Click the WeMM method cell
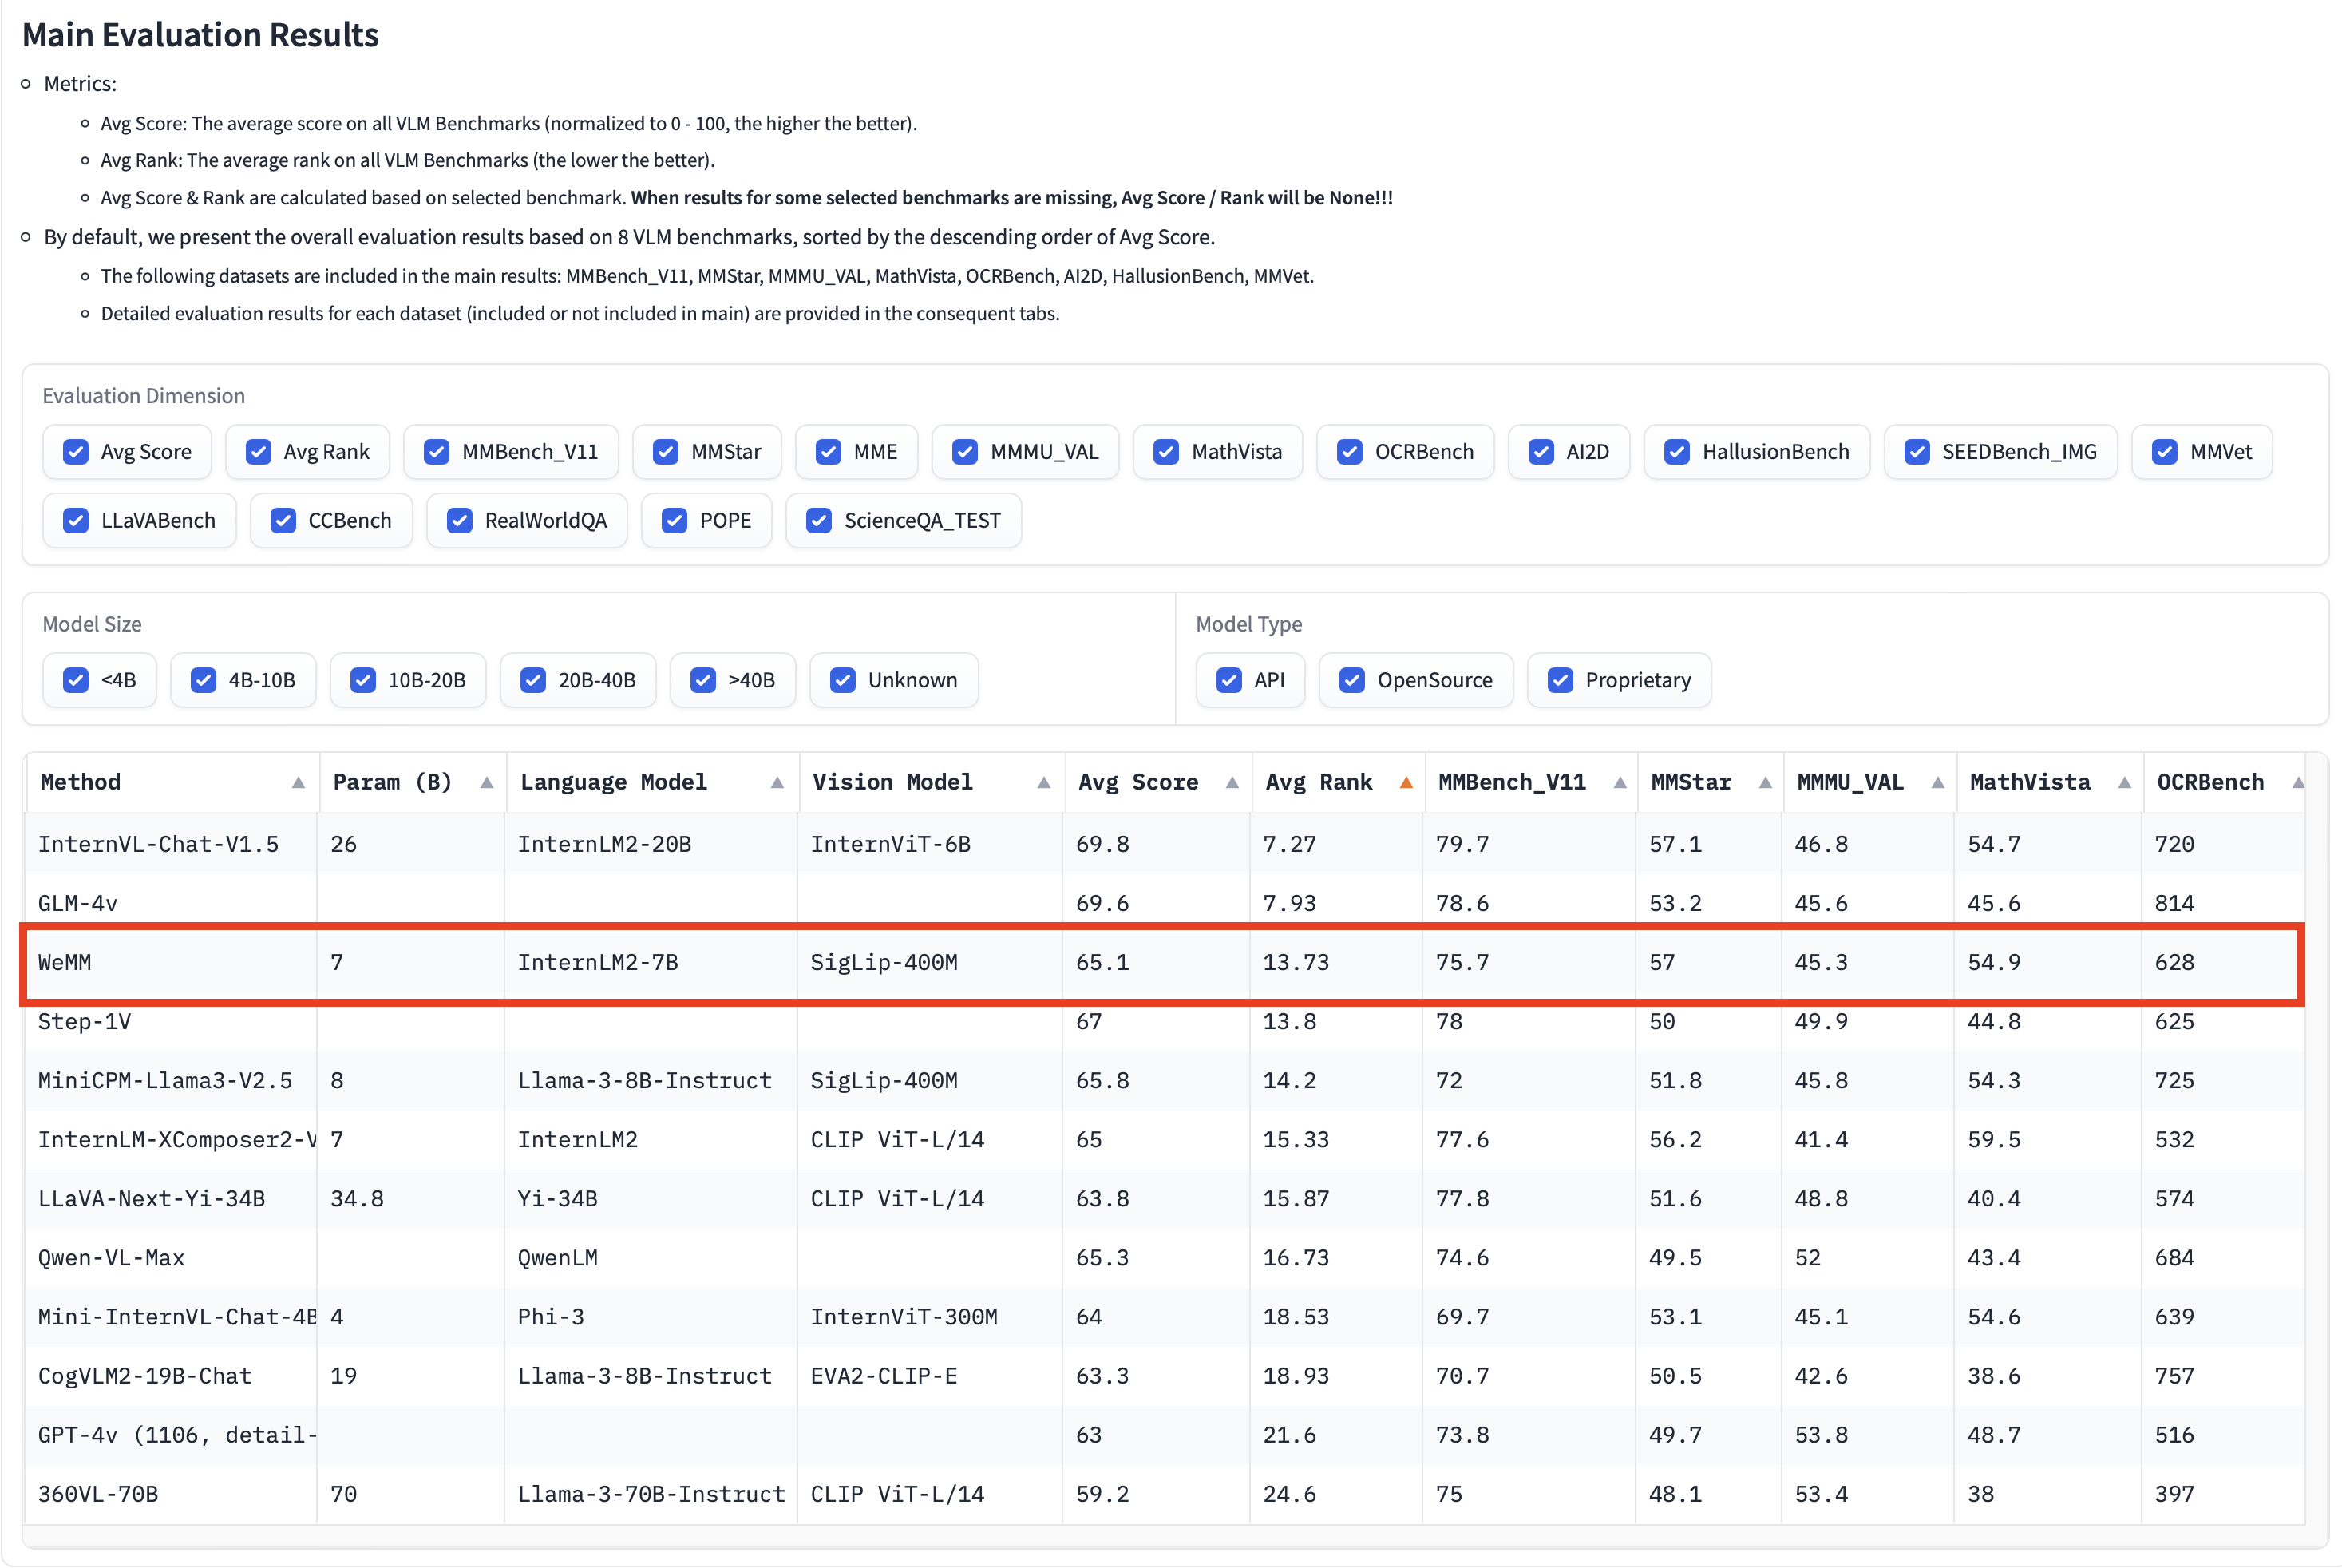The height and width of the screenshot is (1568, 2342). [65, 962]
